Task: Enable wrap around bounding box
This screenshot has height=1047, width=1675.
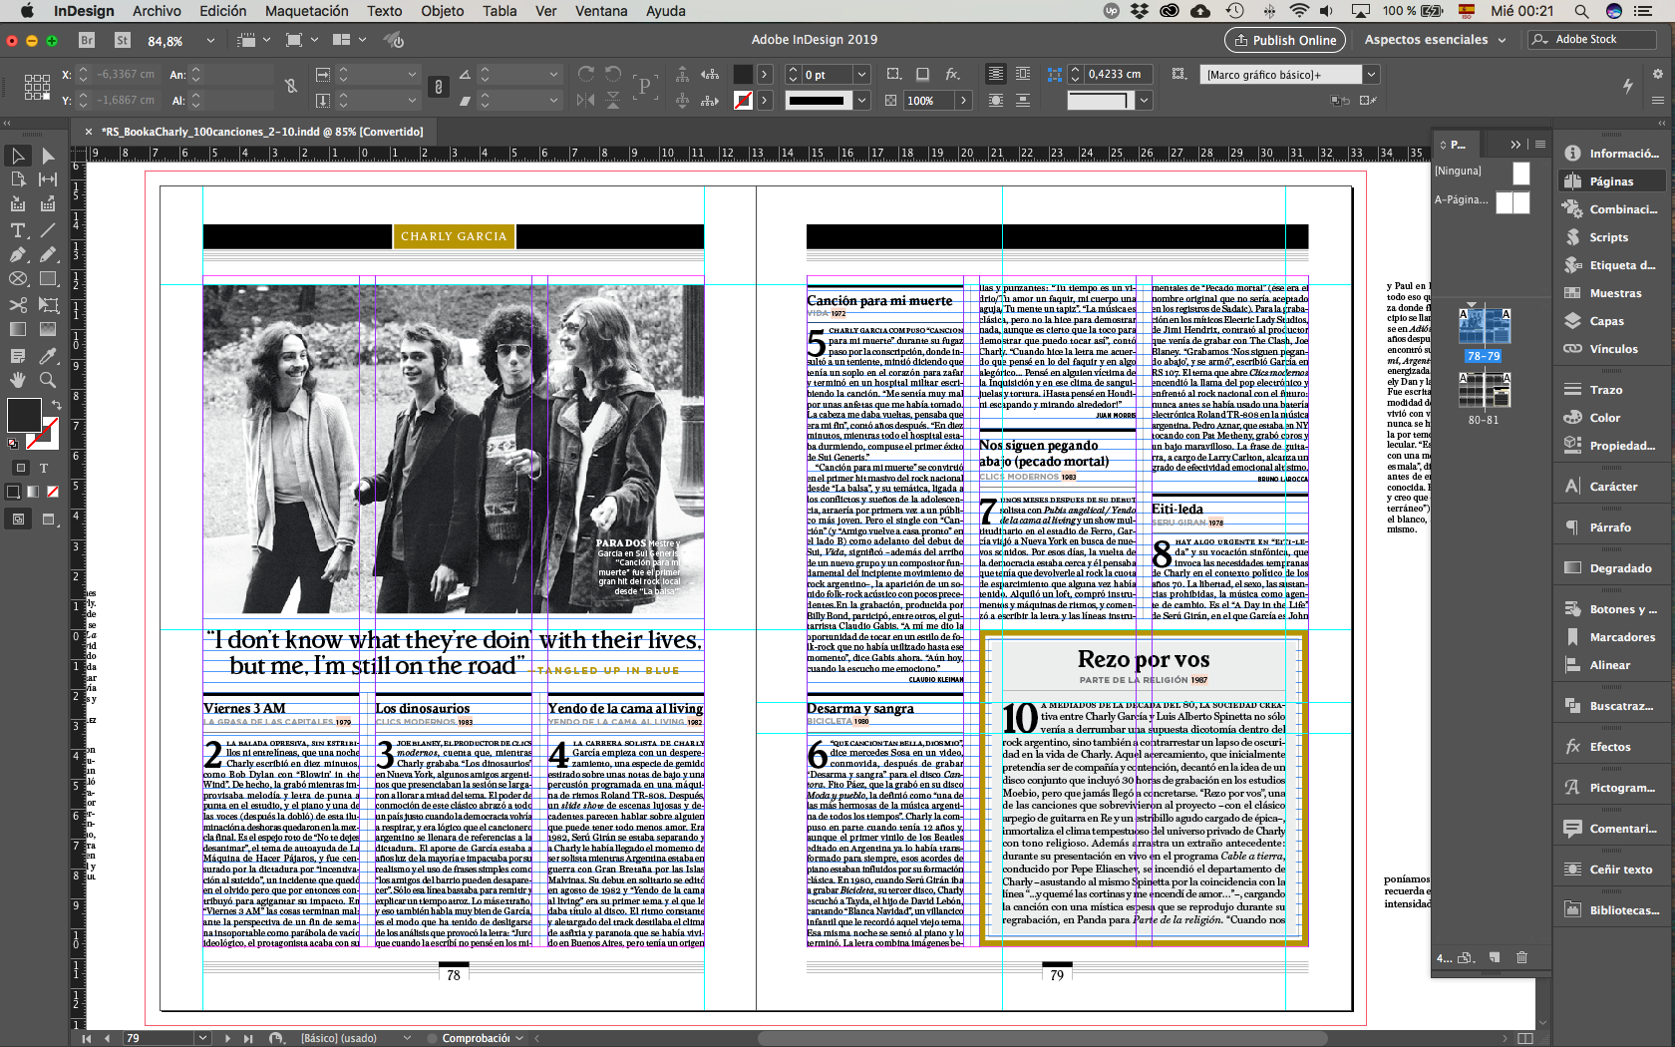Action: [1023, 74]
